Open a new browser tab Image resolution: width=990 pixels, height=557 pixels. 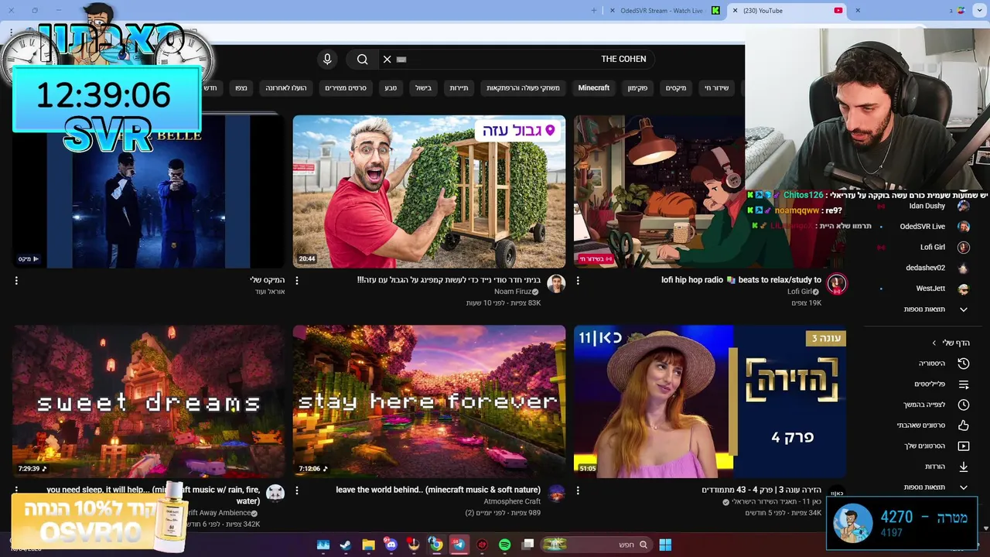594,11
